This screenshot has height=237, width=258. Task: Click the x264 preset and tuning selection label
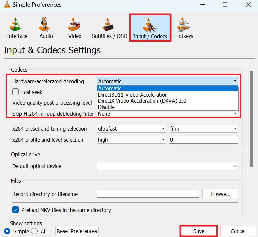click(x=50, y=129)
